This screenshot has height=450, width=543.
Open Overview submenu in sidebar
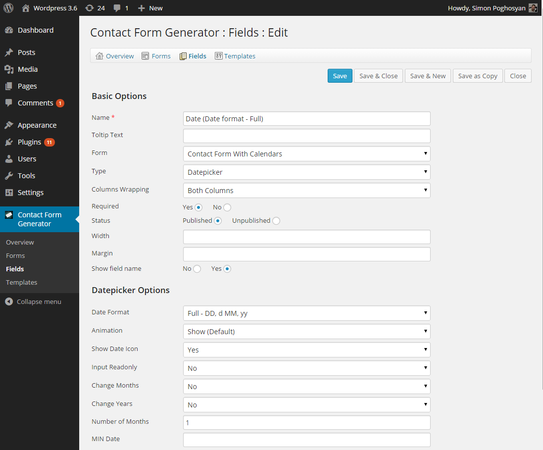click(20, 243)
